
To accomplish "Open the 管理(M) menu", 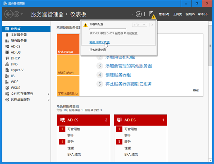I will click(x=164, y=14).
